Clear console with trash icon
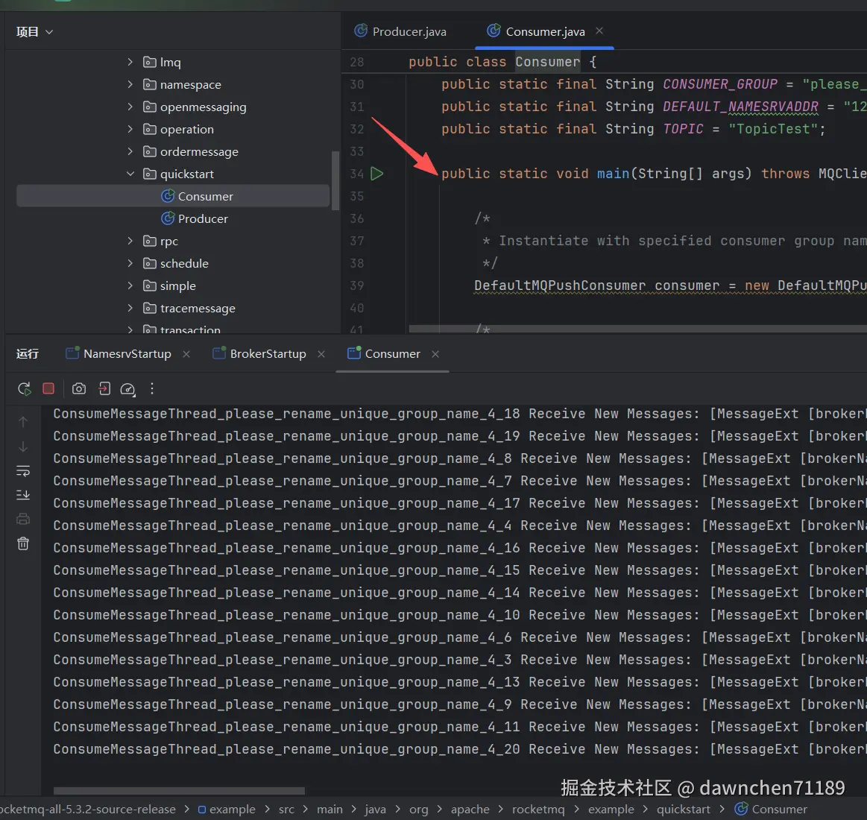This screenshot has height=820, width=867. tap(23, 543)
